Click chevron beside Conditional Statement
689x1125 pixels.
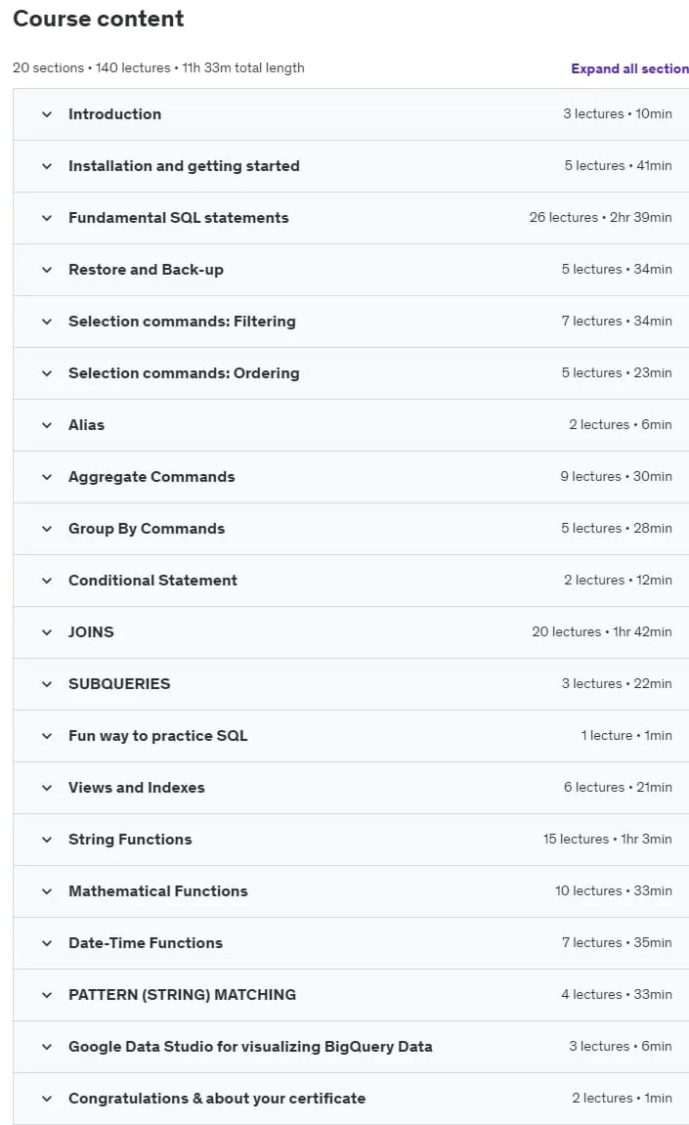click(x=47, y=581)
